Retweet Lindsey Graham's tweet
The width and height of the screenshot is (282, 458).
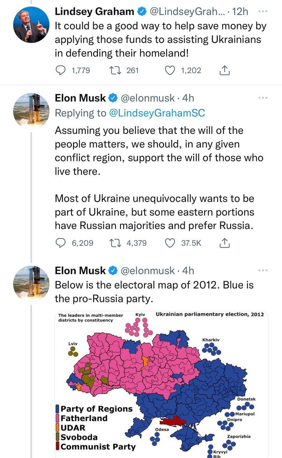point(115,70)
